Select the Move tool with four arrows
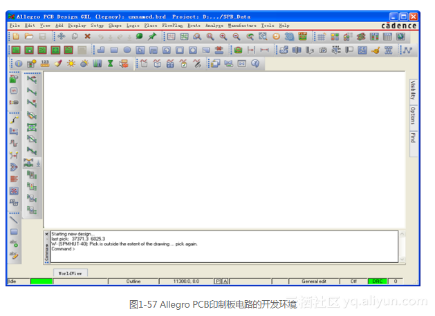Image resolution: width=435 pixels, height=316 pixels. 62,37
